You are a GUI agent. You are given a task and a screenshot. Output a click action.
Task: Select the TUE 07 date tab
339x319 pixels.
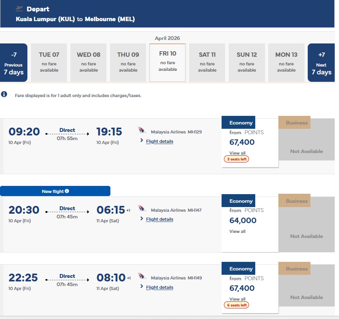pyautogui.click(x=49, y=62)
